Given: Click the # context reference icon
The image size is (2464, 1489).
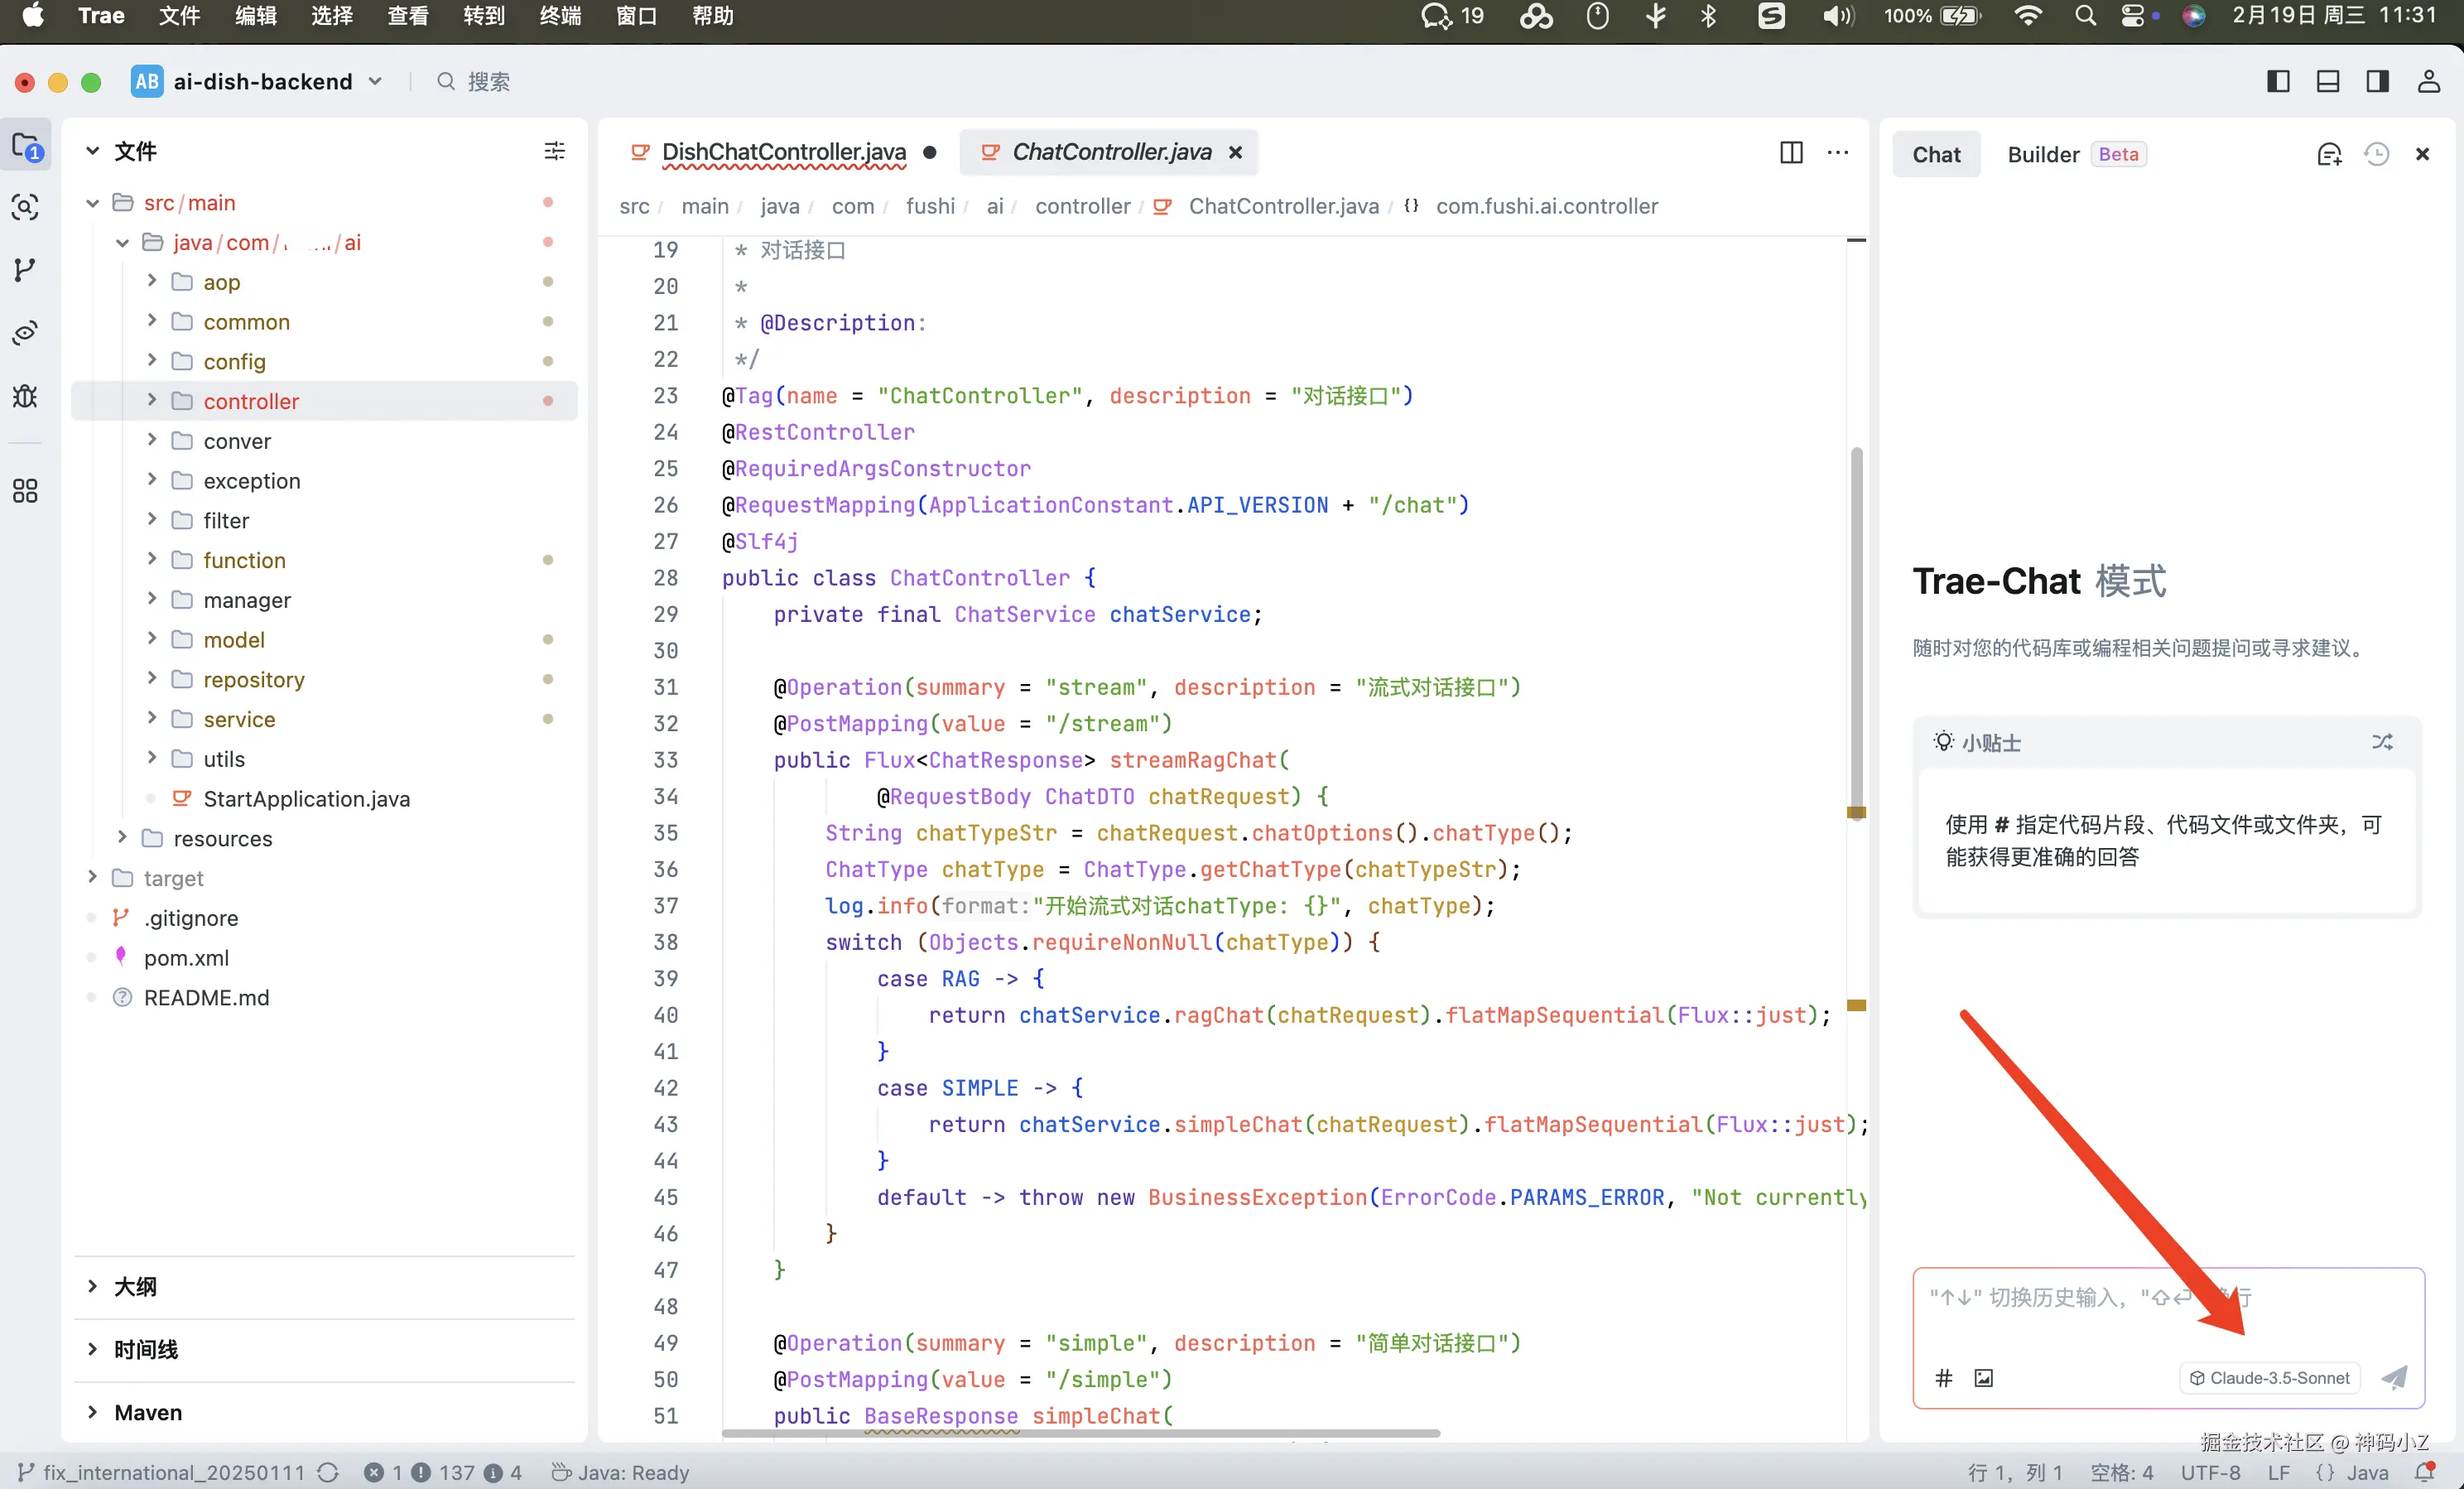Looking at the screenshot, I should (x=1944, y=1378).
